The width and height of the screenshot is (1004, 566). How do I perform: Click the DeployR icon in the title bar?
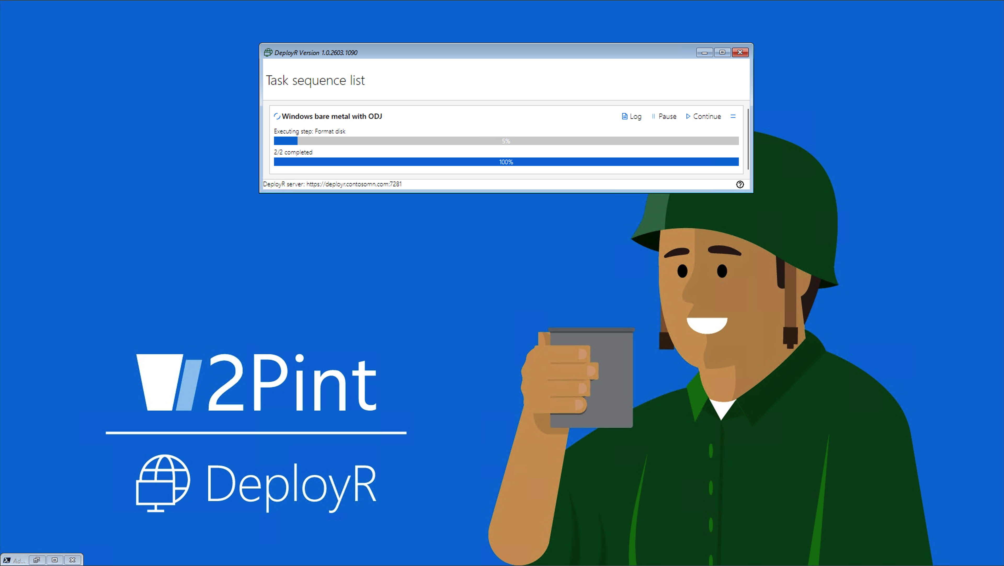click(268, 52)
